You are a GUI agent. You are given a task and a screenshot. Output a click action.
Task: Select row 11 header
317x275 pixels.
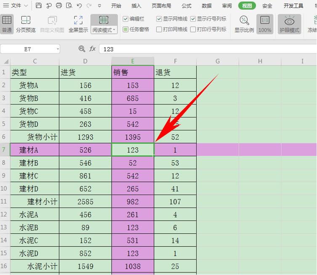(x=5, y=201)
